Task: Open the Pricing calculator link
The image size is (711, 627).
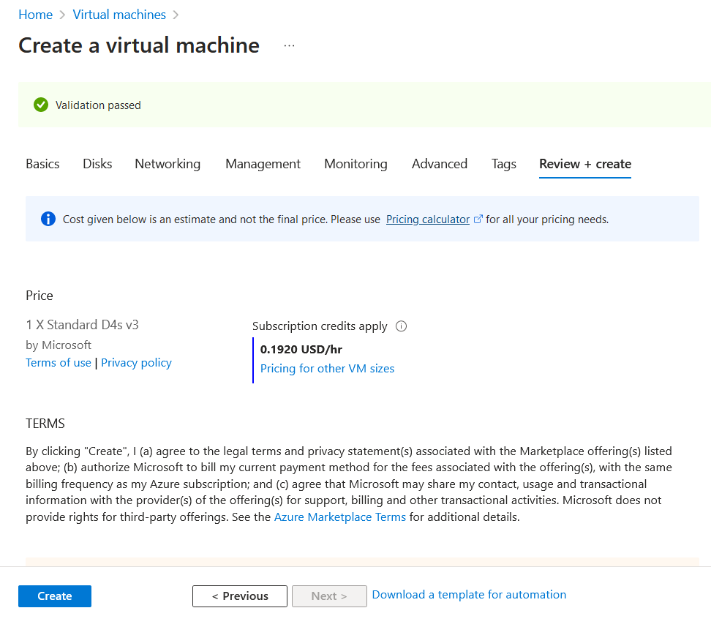Action: [427, 219]
